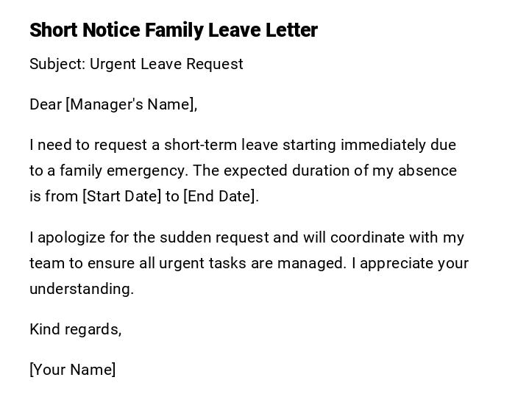Click the "Short Notice Family Leave Letter" title
The width and height of the screenshot is (515, 416).
[174, 30]
